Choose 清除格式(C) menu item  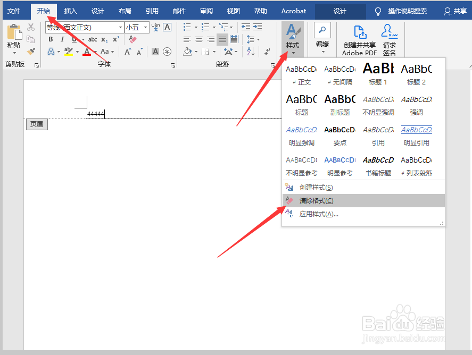[363, 200]
